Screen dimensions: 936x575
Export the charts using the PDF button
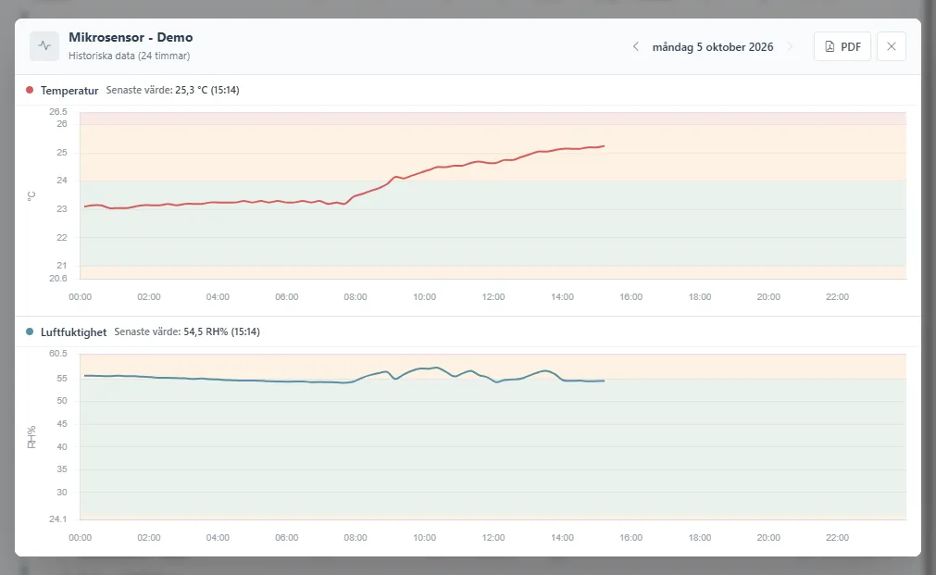click(842, 46)
